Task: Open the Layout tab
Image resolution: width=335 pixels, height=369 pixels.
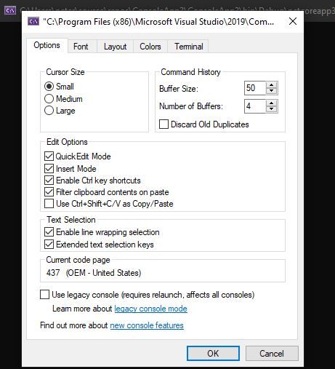Action: click(x=116, y=47)
